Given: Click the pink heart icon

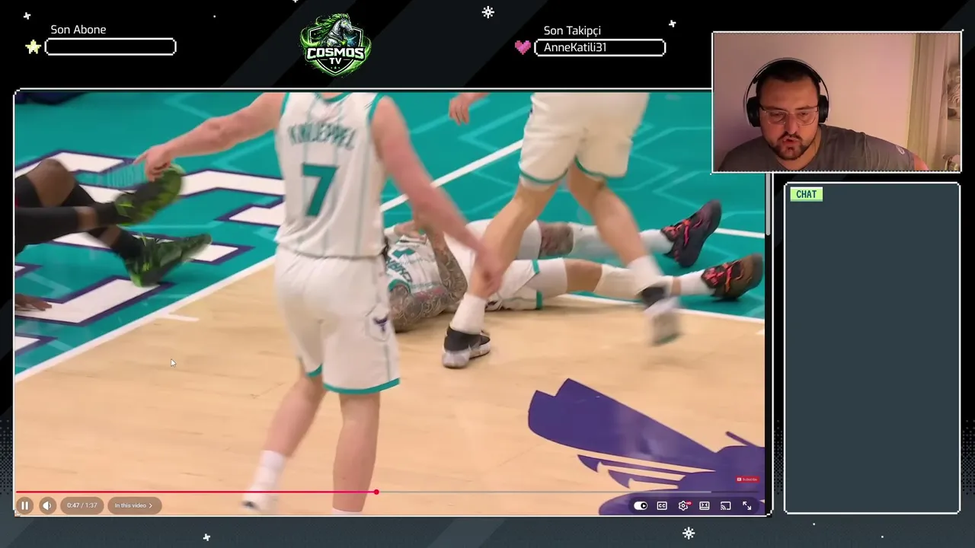Looking at the screenshot, I should point(523,47).
